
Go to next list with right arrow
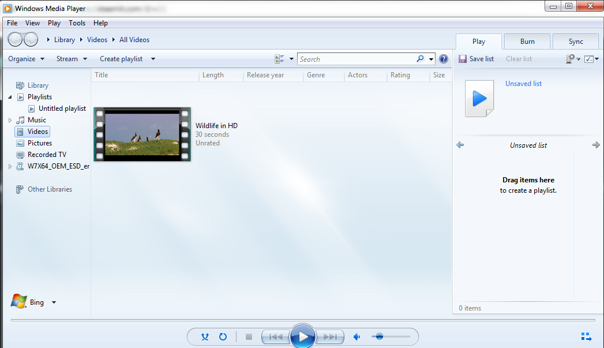(x=596, y=145)
